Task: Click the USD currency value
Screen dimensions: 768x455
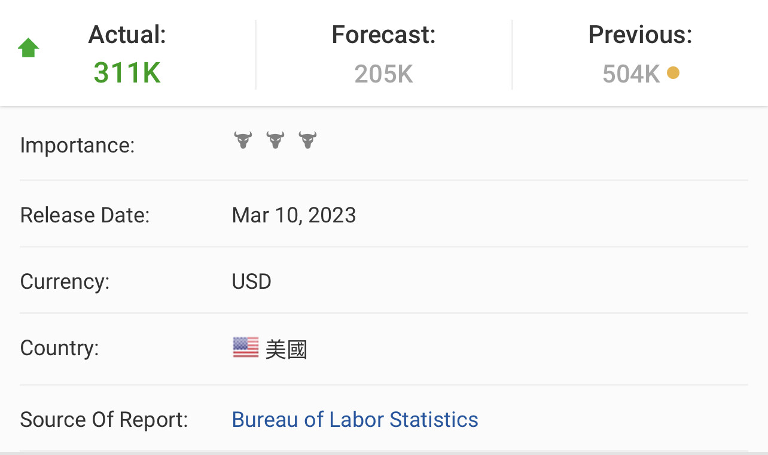Action: (251, 282)
